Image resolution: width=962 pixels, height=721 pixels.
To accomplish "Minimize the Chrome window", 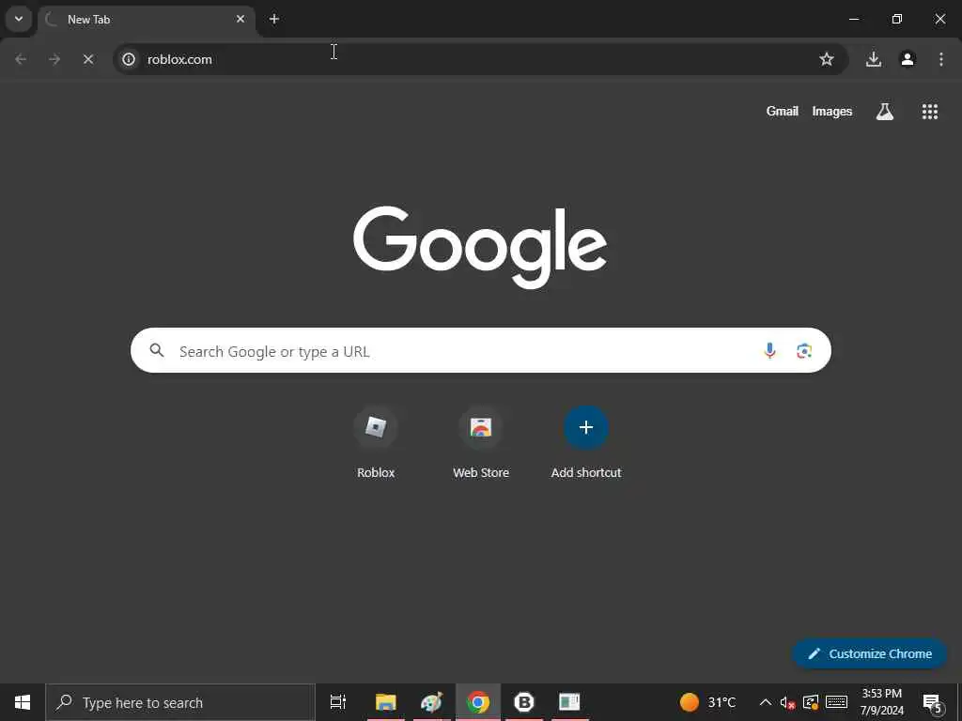I will coord(853,19).
